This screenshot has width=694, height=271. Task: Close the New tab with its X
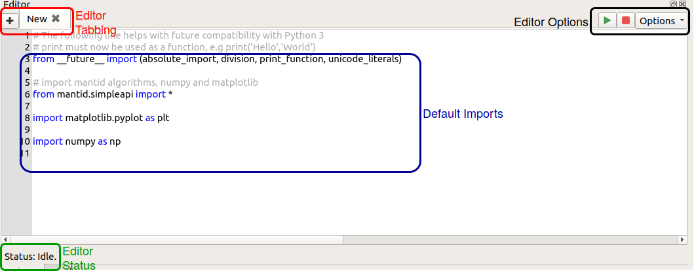tap(56, 19)
